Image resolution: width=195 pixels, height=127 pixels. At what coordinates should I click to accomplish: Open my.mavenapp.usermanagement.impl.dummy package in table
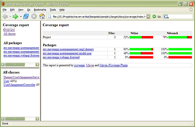pyautogui.click(x=68, y=49)
